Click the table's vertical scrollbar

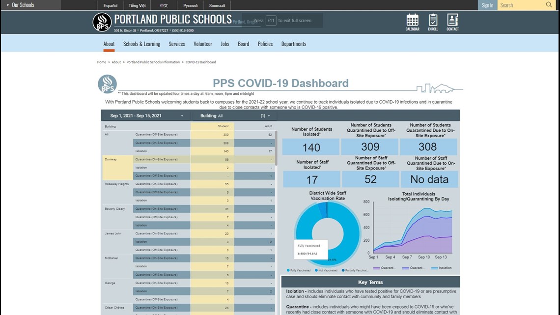pos(276,148)
